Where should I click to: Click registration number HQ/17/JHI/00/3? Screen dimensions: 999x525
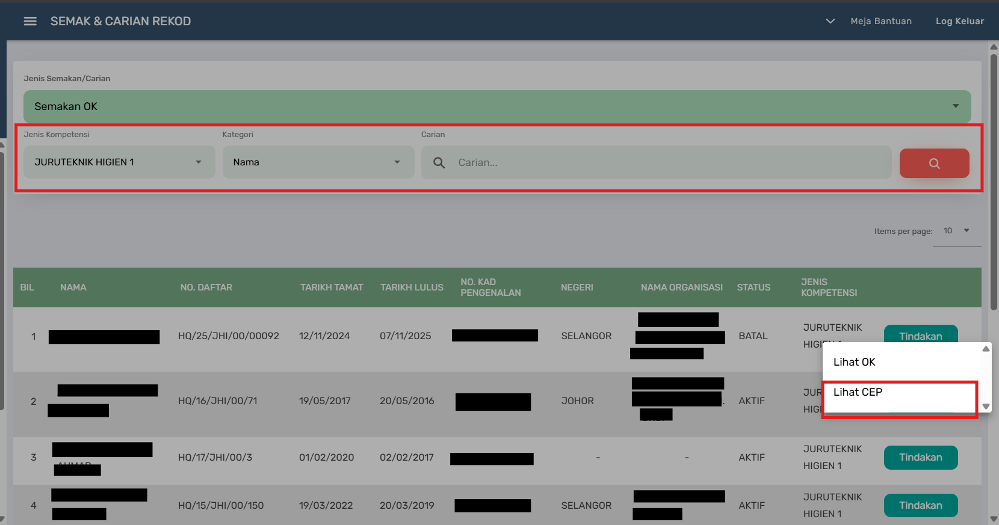pos(215,458)
